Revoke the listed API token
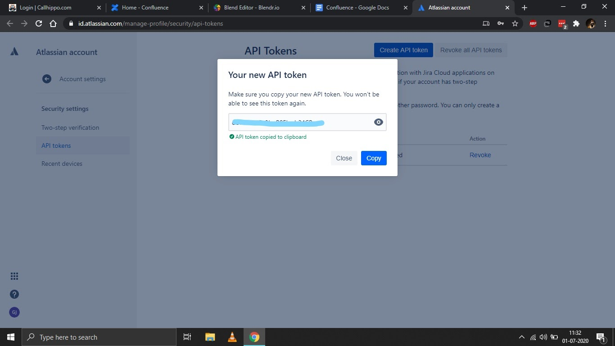 point(480,155)
